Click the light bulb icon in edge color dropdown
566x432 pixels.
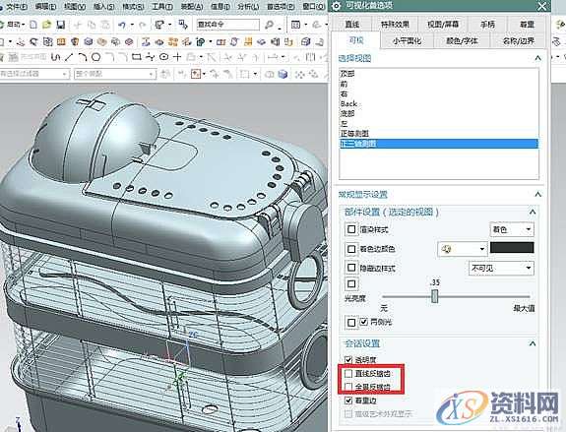coord(447,249)
